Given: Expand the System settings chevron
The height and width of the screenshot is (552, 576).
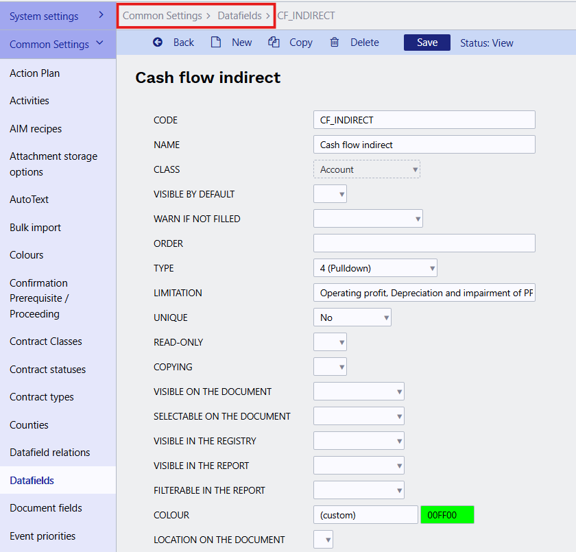Looking at the screenshot, I should [x=101, y=15].
